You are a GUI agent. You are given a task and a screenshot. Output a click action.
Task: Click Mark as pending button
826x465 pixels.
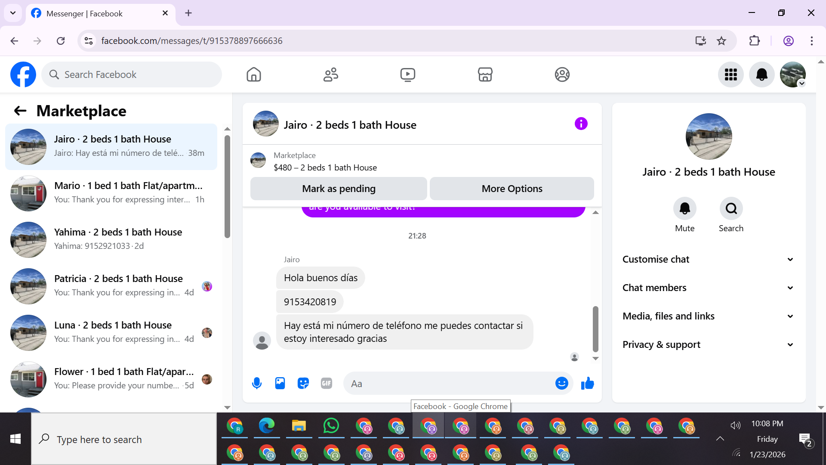click(x=339, y=189)
